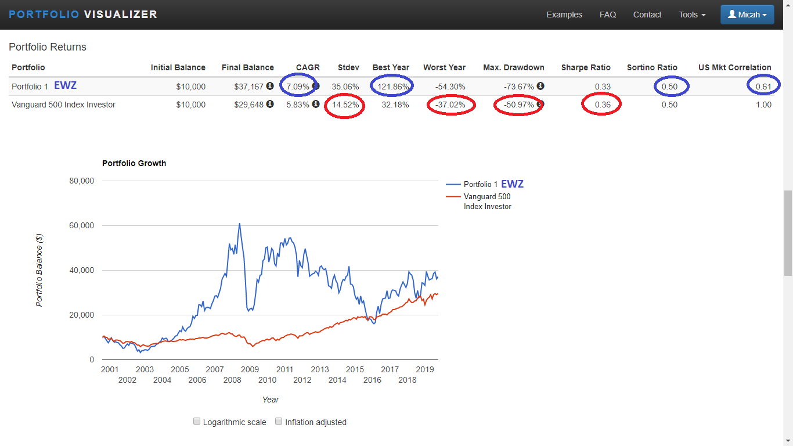Viewport: 793px width, 446px height.
Task: Click info icon next to $37,167 final balance
Action: pyautogui.click(x=270, y=87)
